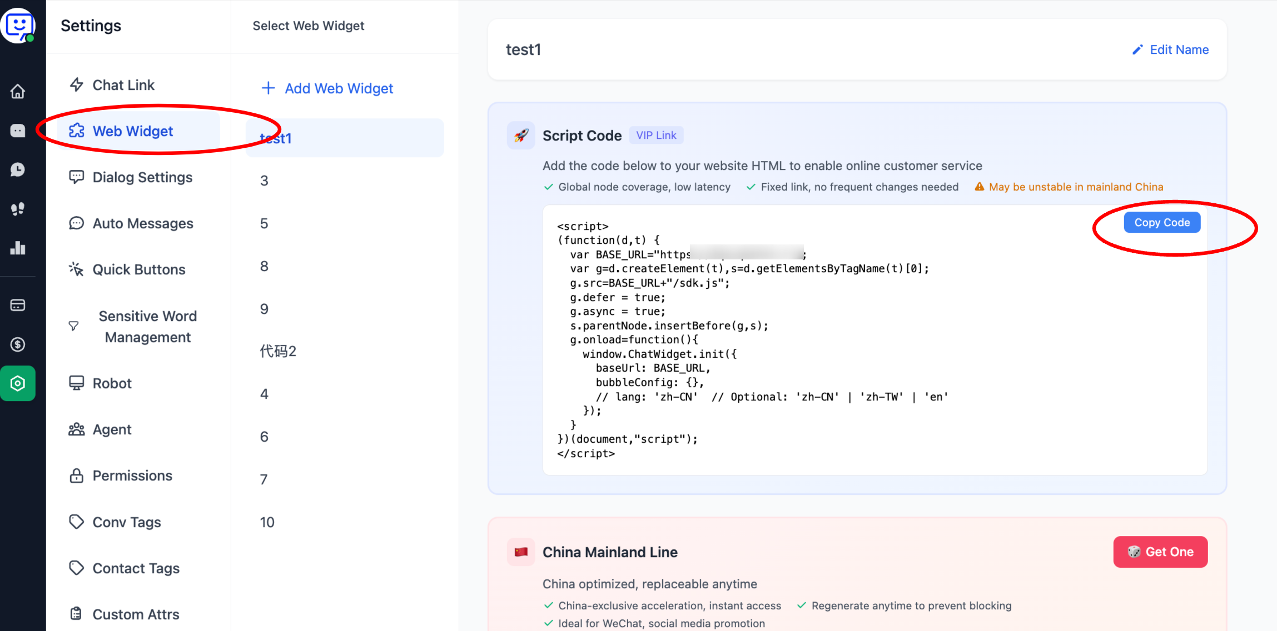Screen dimensions: 1277x631
Task: Click the 'Script Code' heading
Action: (582, 136)
